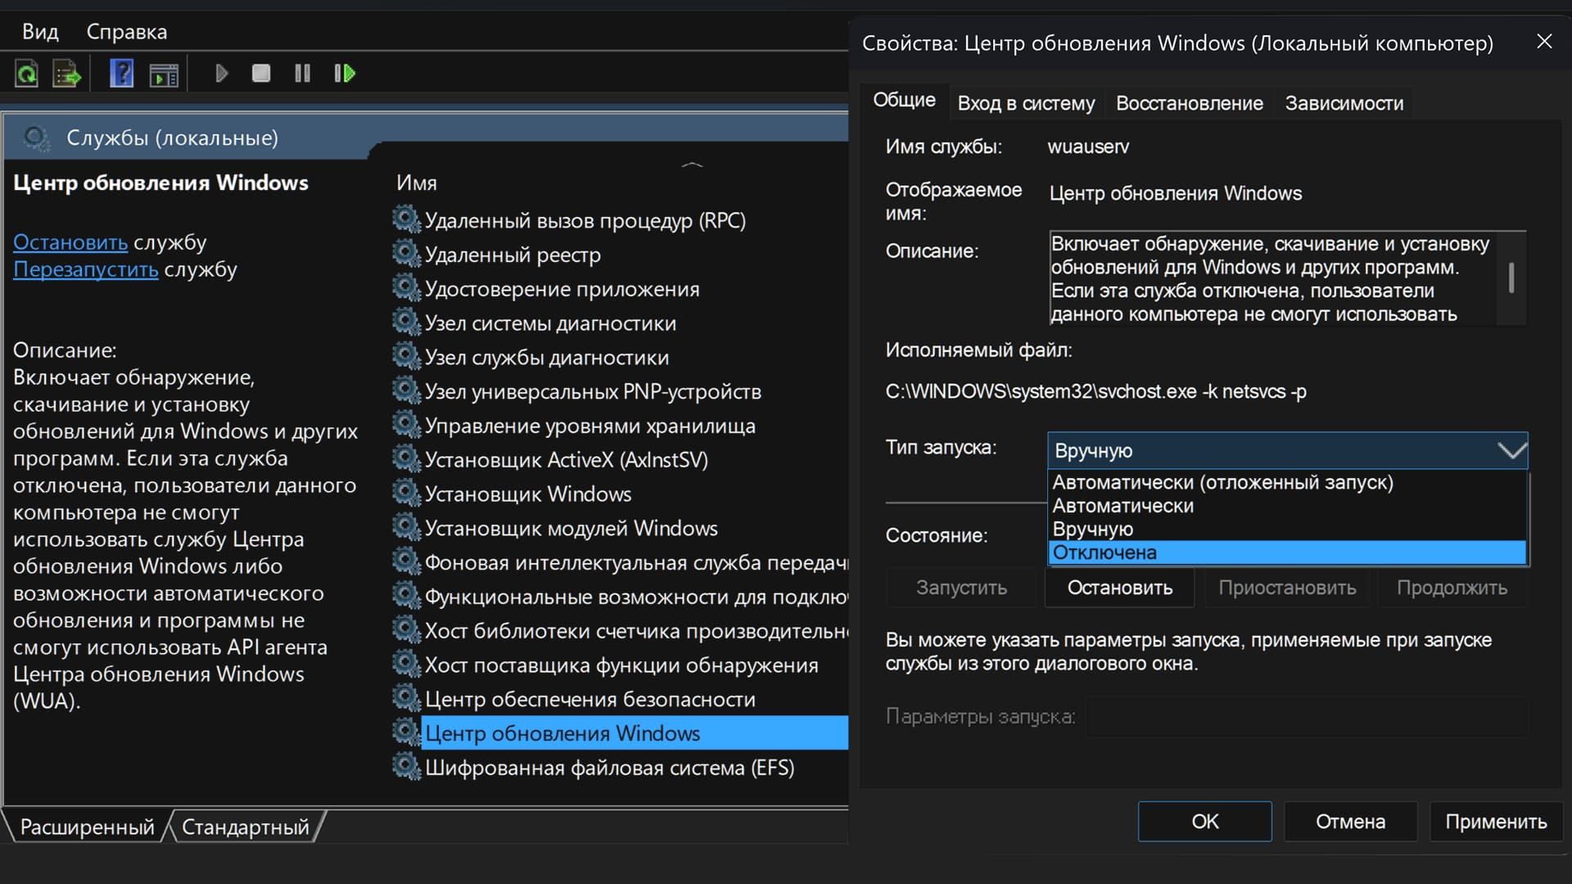Click the gear icon of Удаленный вызов процедур (RPC)

click(x=406, y=219)
